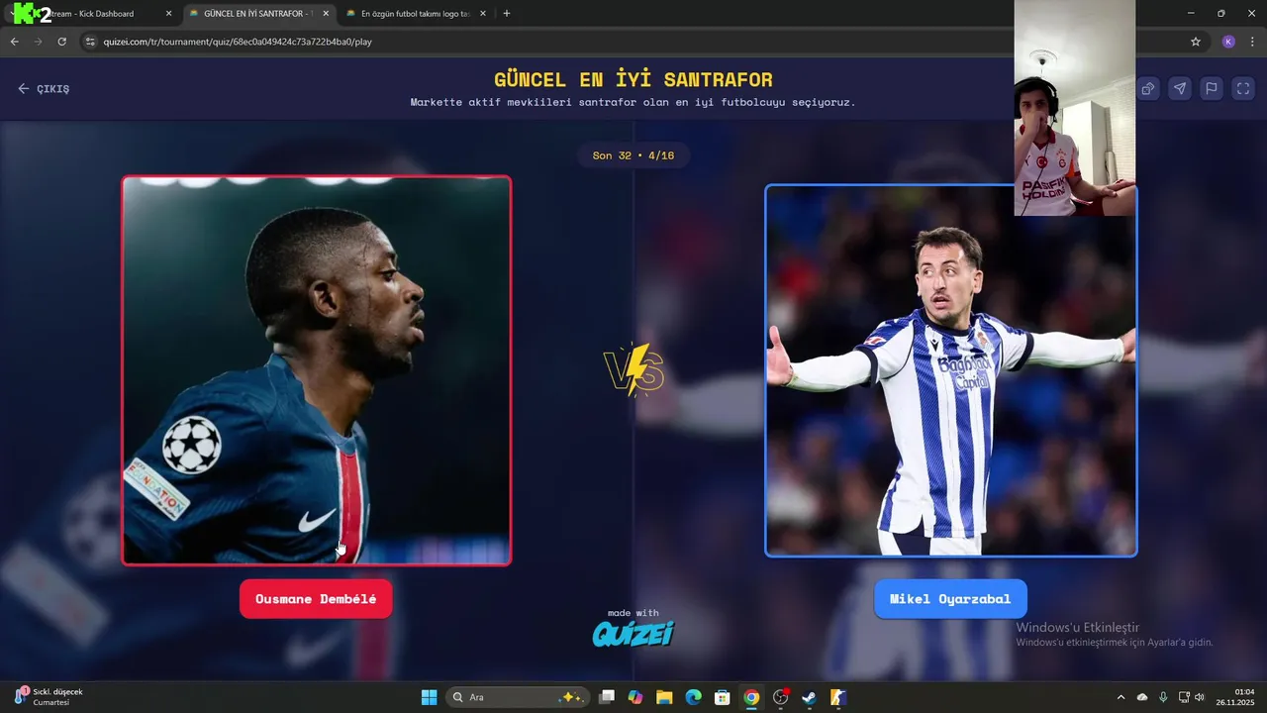
Task: Switch to Chrome on the taskbar
Action: (x=751, y=697)
